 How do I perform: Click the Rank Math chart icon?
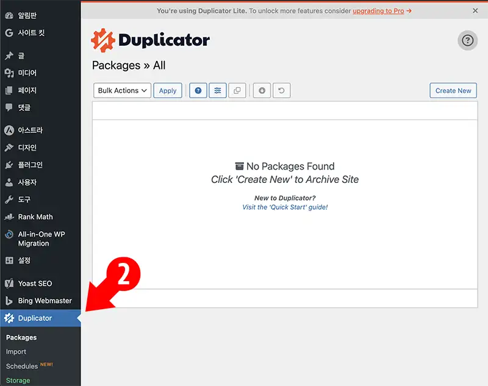(x=9, y=217)
